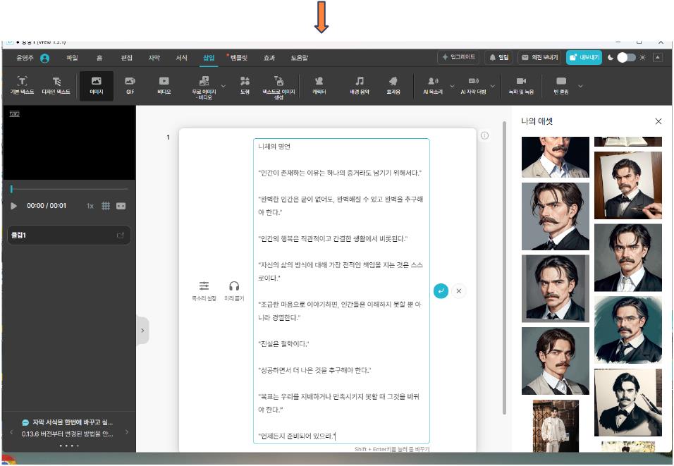
Task: Open the 효과 menu tab
Action: click(269, 58)
